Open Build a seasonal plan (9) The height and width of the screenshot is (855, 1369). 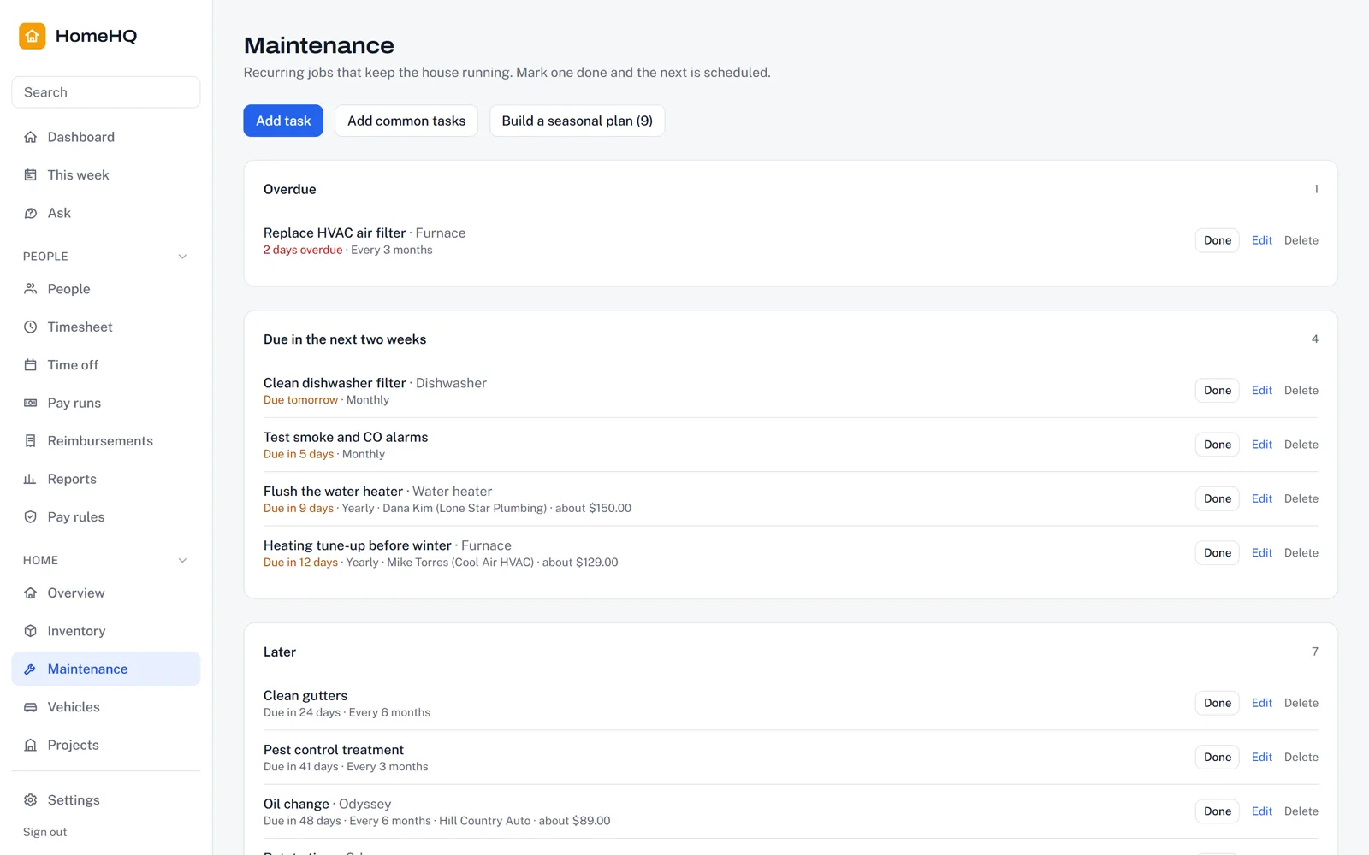point(578,121)
